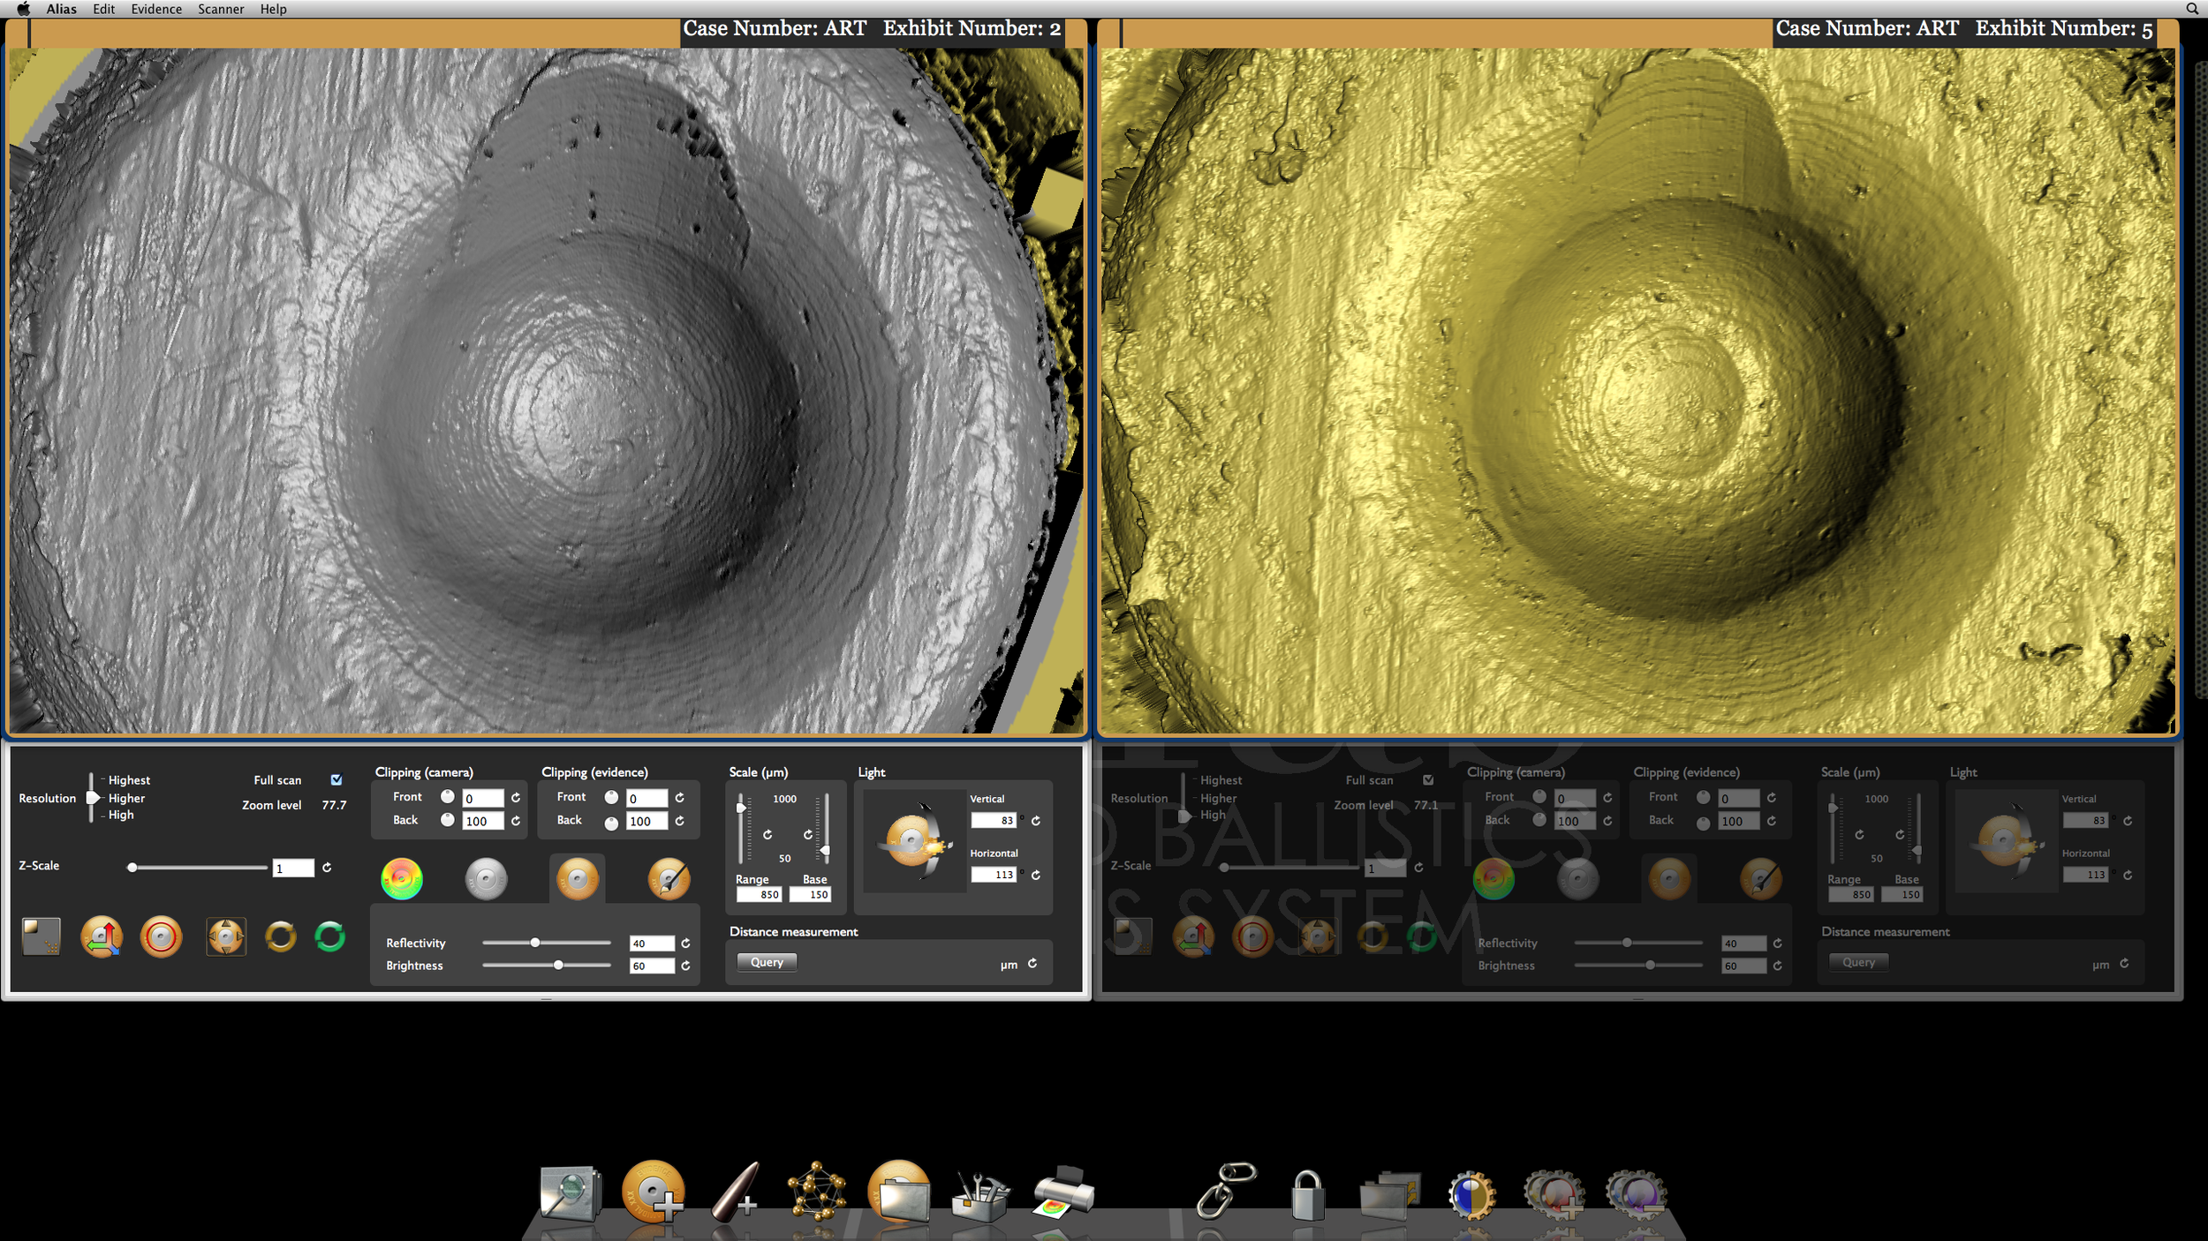Click the add bullet dock icon
The width and height of the screenshot is (2208, 1241).
735,1192
